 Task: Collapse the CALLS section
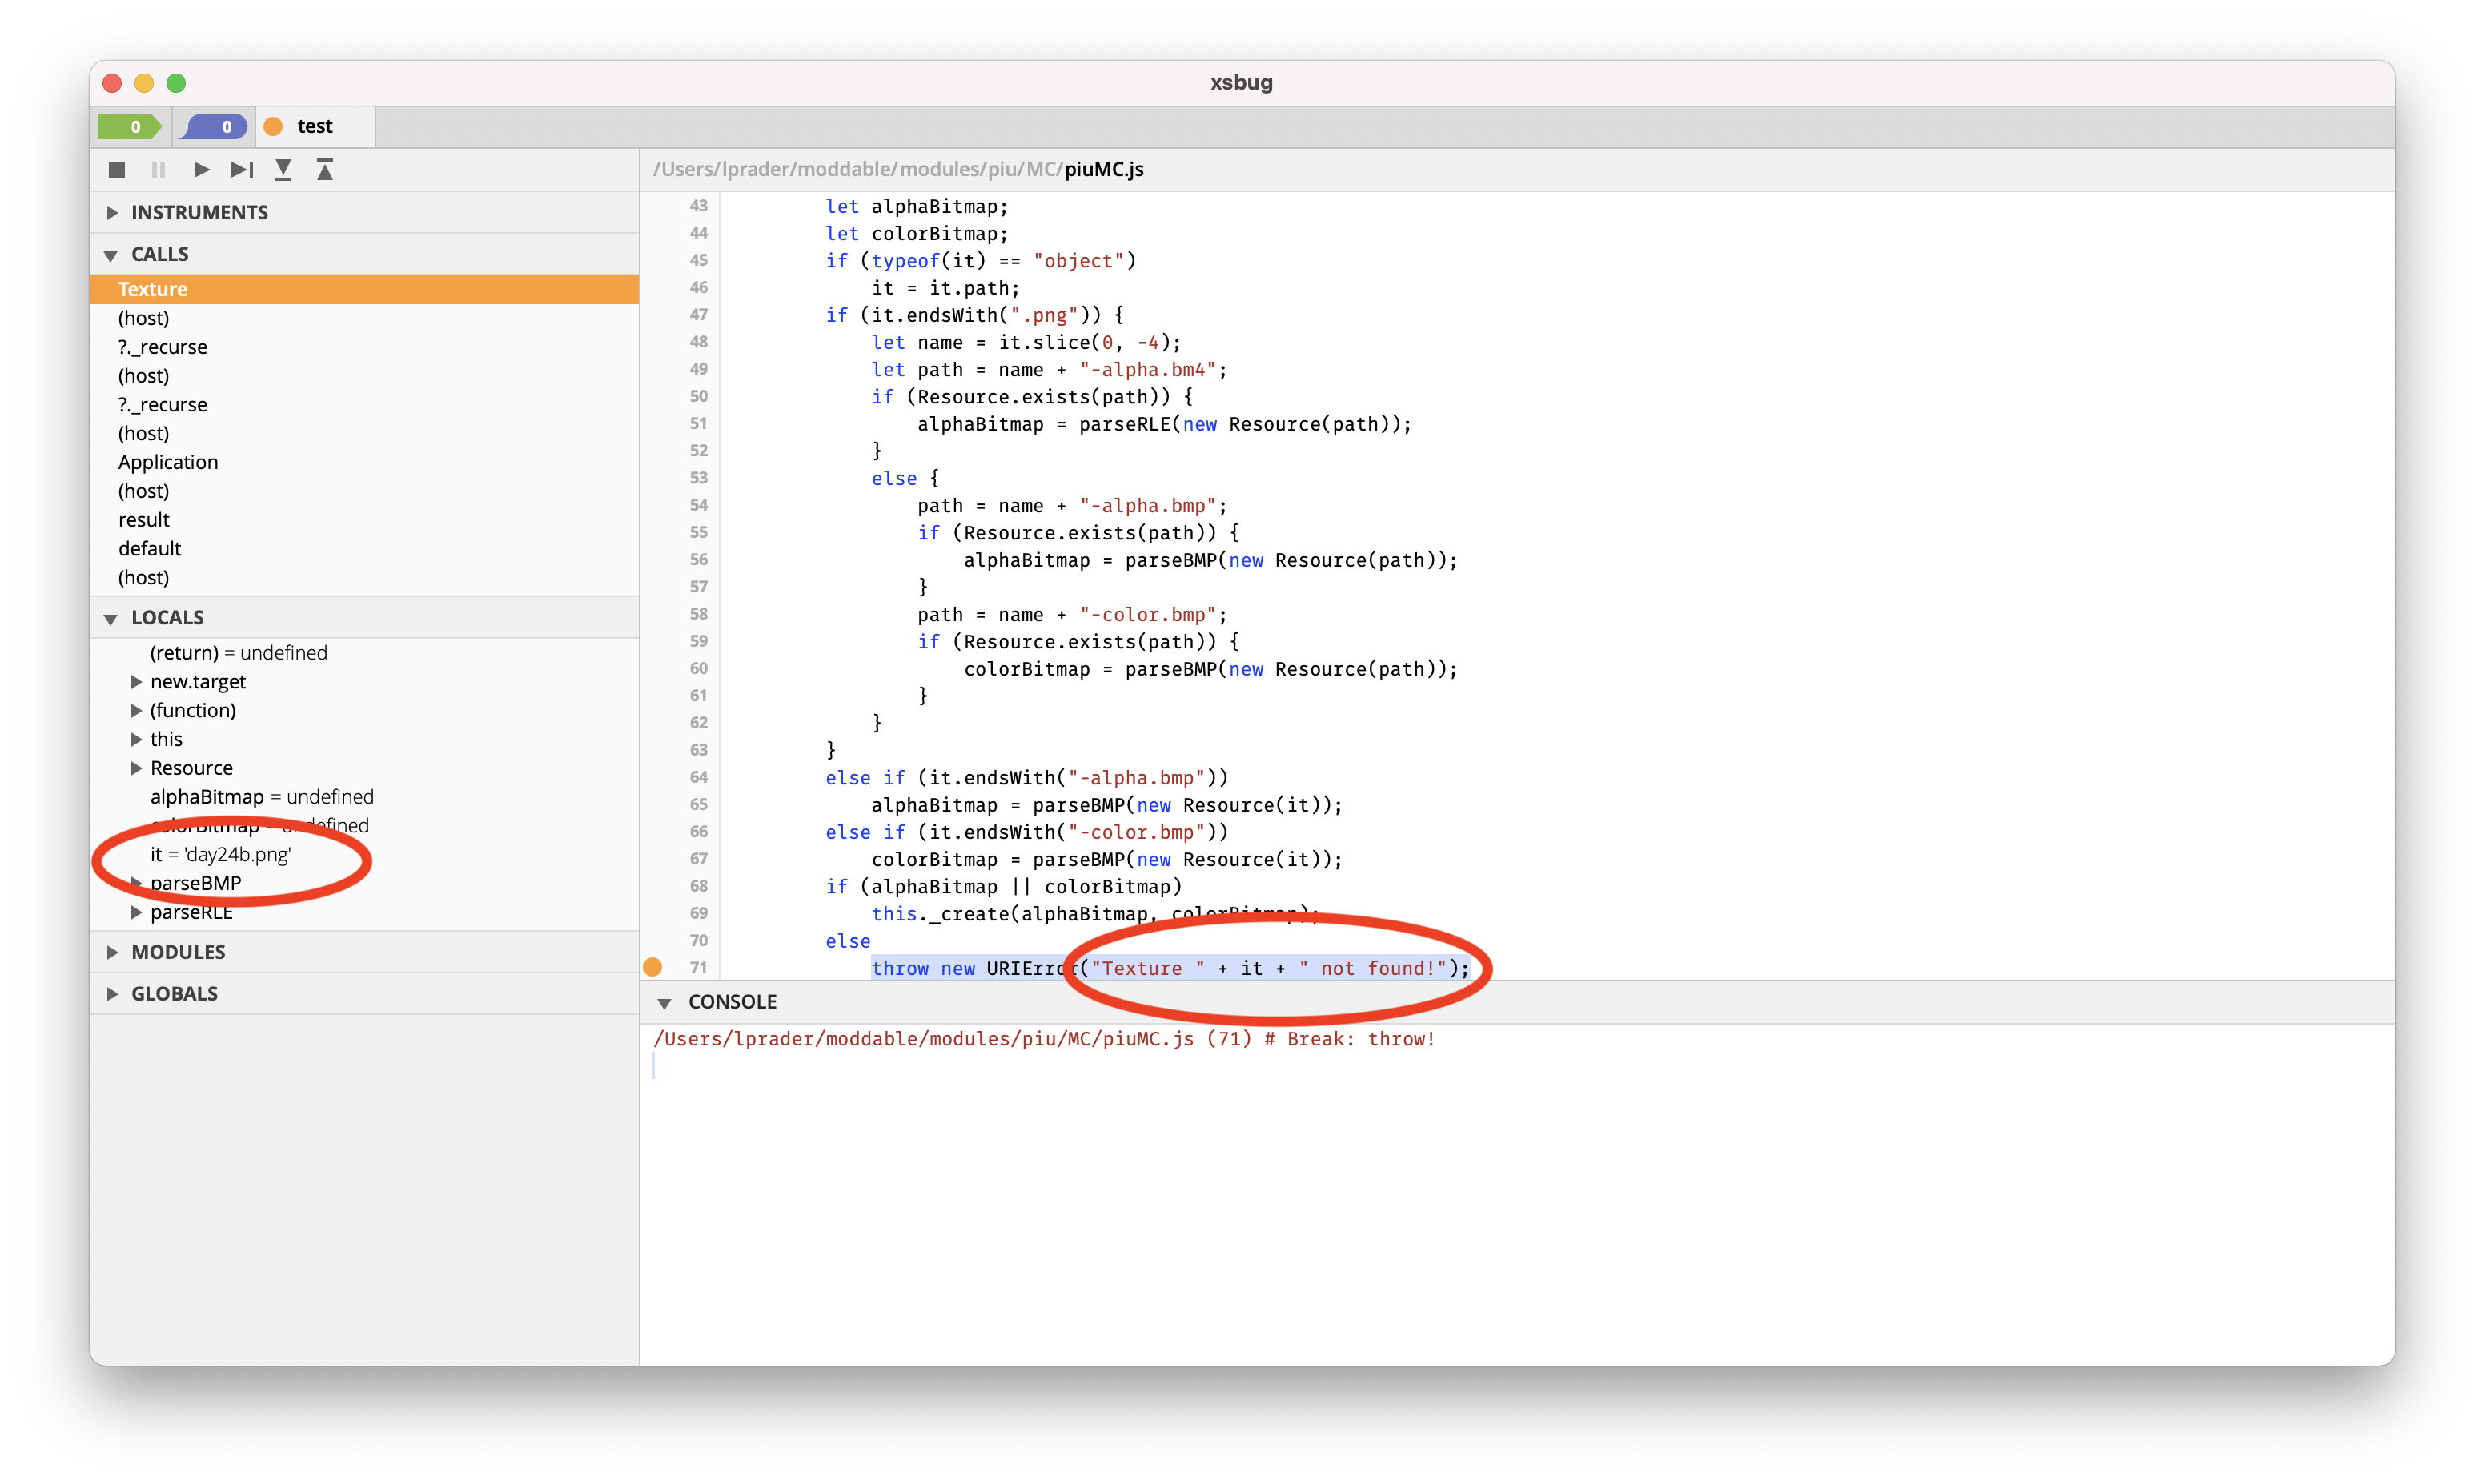pyautogui.click(x=112, y=254)
